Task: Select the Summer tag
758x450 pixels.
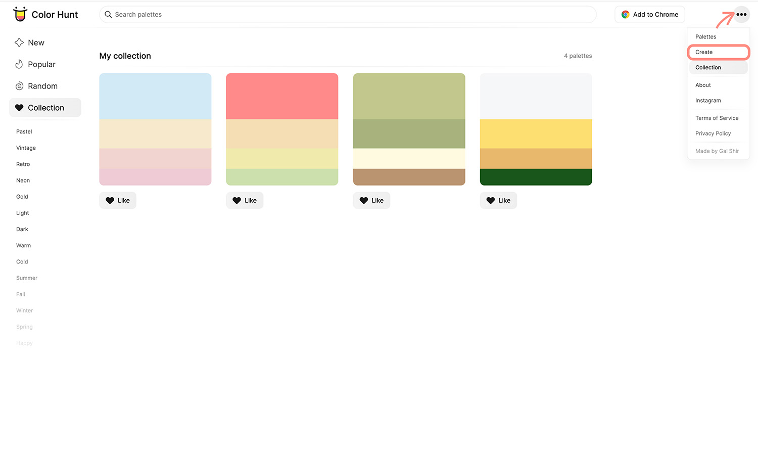Action: [27, 278]
